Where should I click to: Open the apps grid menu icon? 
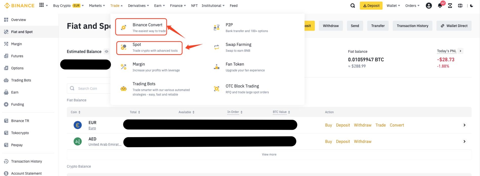click(42, 5)
